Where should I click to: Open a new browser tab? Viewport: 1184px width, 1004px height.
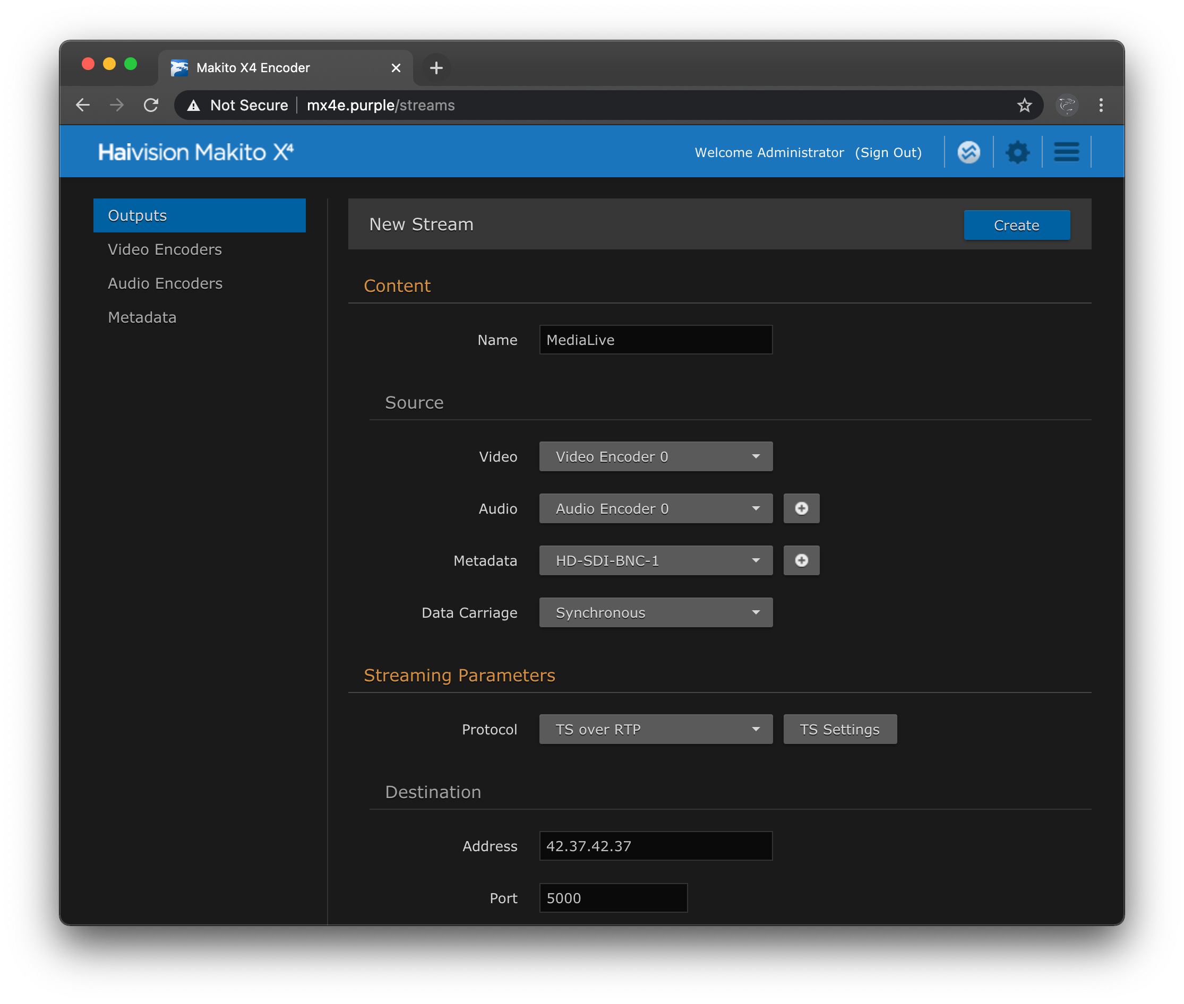[x=436, y=68]
